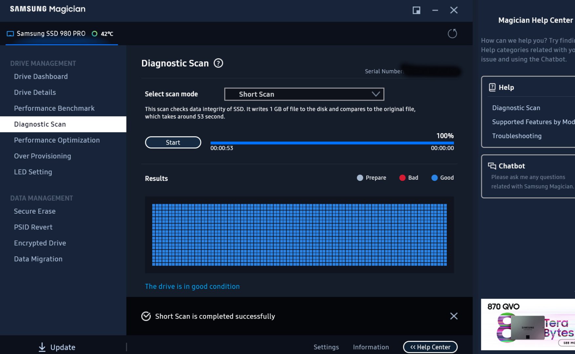Image resolution: width=575 pixels, height=354 pixels.
Task: Open Encrypted Drive
Action: click(40, 243)
